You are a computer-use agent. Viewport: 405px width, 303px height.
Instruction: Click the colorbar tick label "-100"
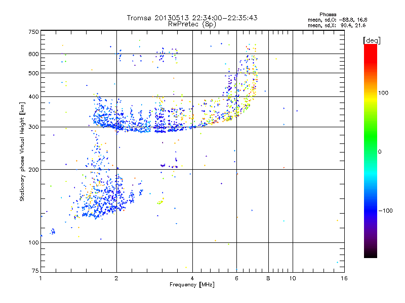point(385,211)
